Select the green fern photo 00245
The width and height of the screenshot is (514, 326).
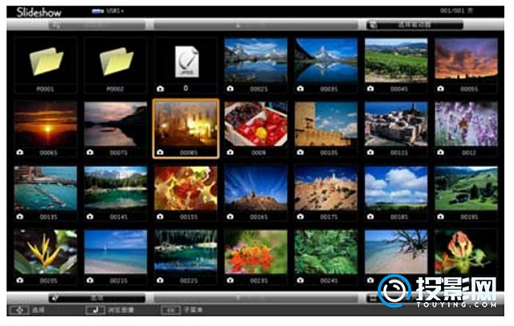coord(325,251)
